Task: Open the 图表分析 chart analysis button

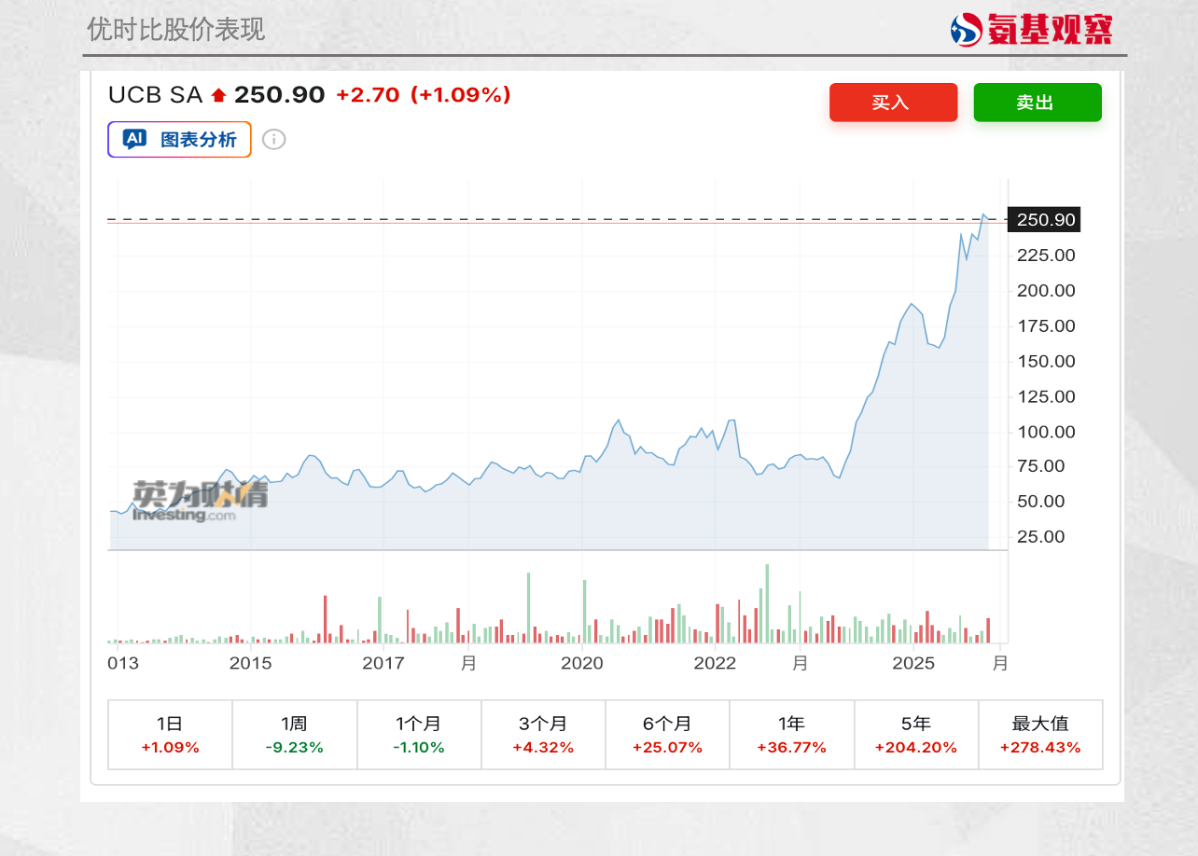Action: tap(179, 140)
